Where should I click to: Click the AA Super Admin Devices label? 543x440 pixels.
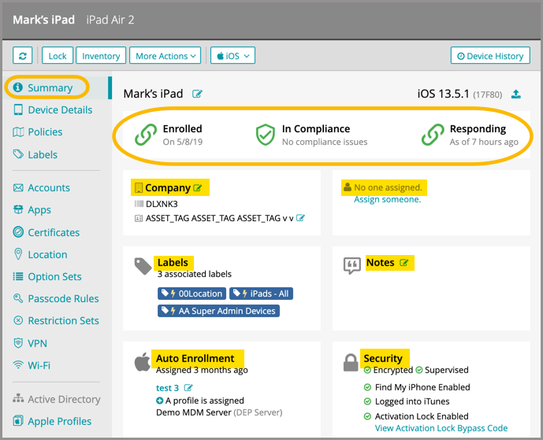[218, 311]
